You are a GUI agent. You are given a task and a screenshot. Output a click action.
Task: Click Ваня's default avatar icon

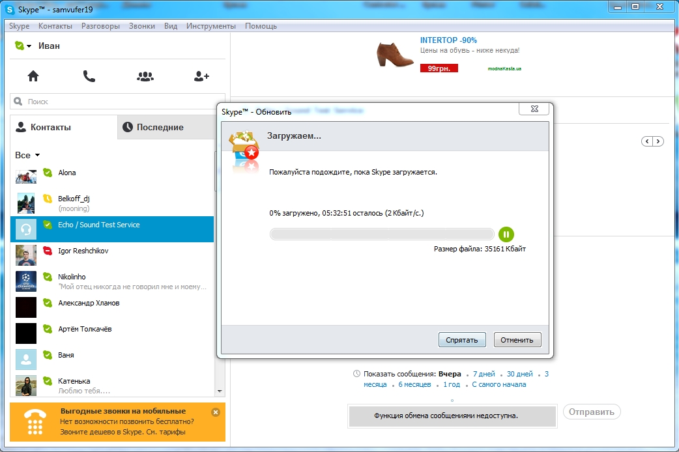(26, 359)
